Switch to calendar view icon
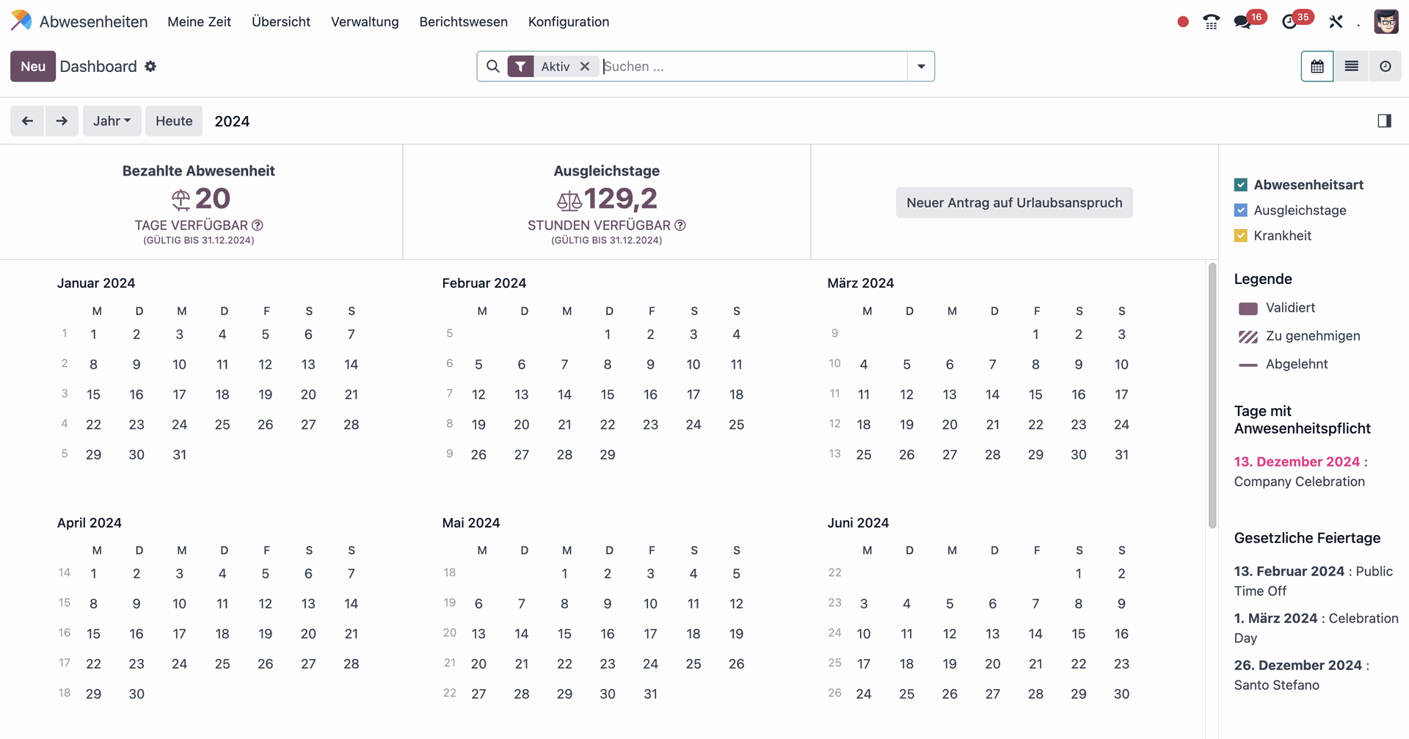 (x=1317, y=67)
